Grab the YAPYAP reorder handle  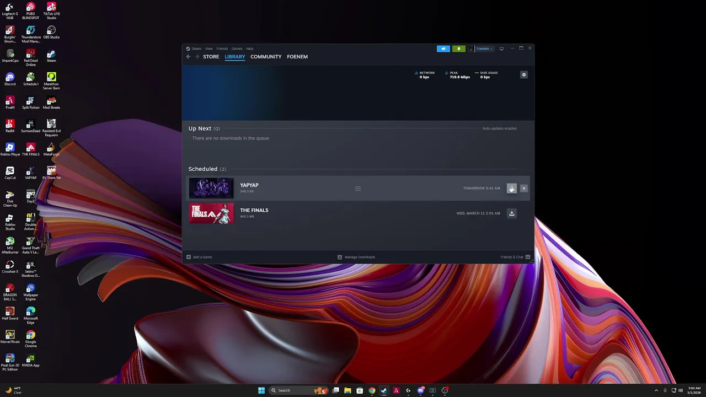click(x=358, y=189)
